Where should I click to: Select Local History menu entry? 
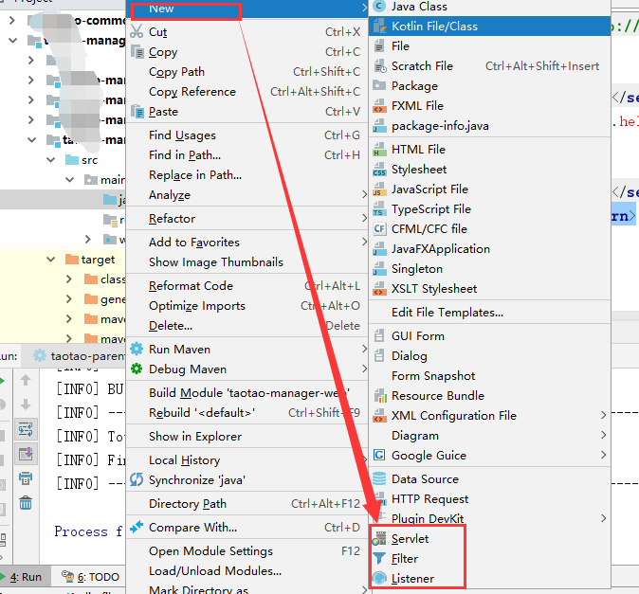[246, 460]
